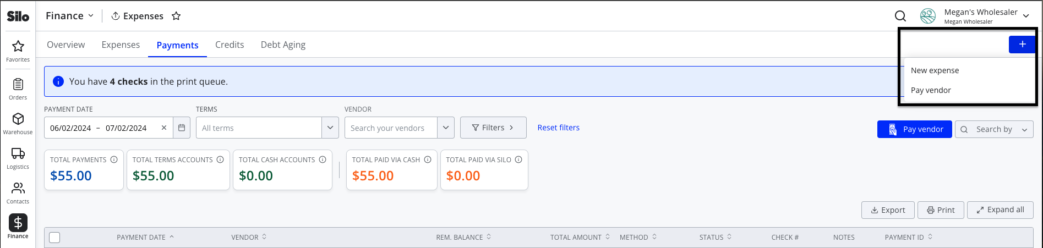The image size is (1043, 248).
Task: Clear the payment date range
Action: (x=164, y=128)
